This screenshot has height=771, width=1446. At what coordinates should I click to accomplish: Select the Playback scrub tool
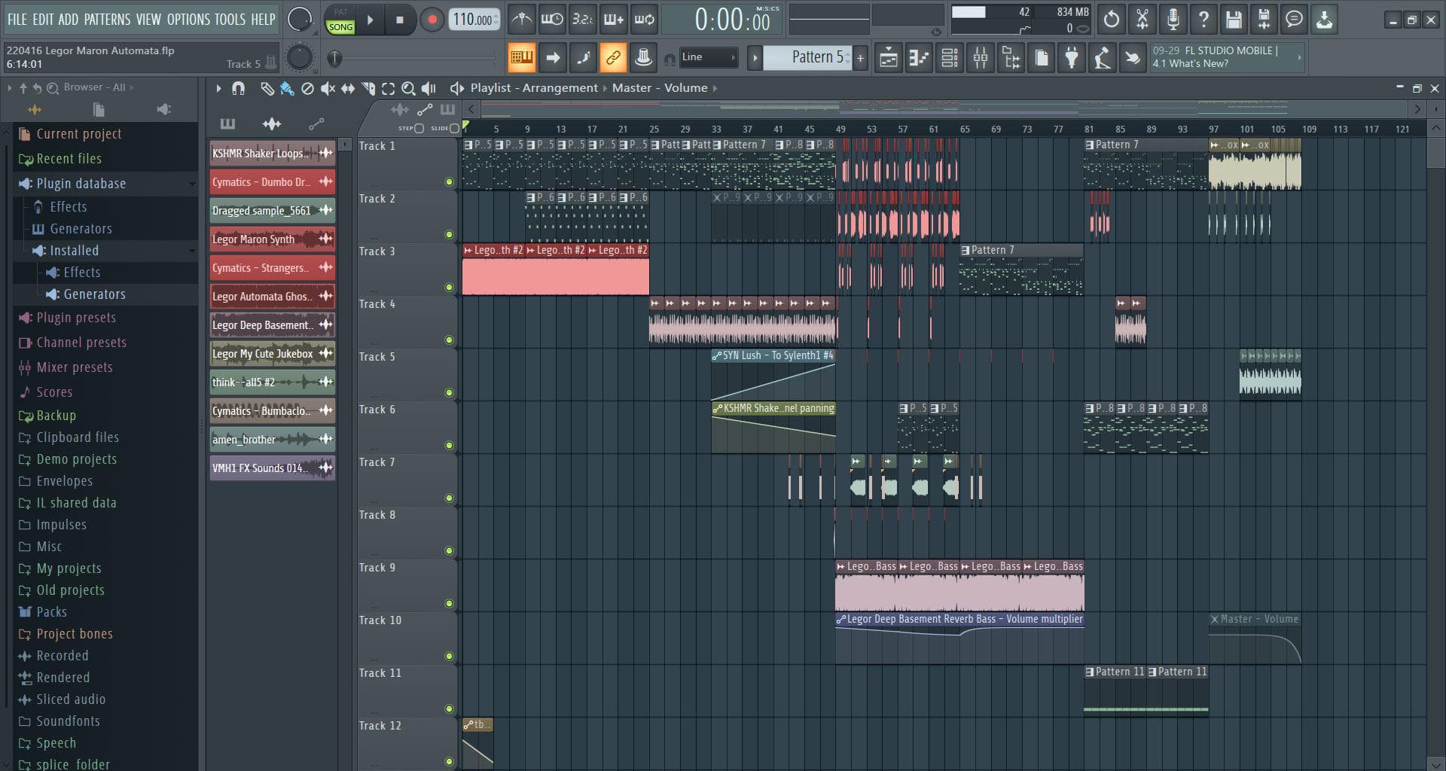(x=429, y=89)
